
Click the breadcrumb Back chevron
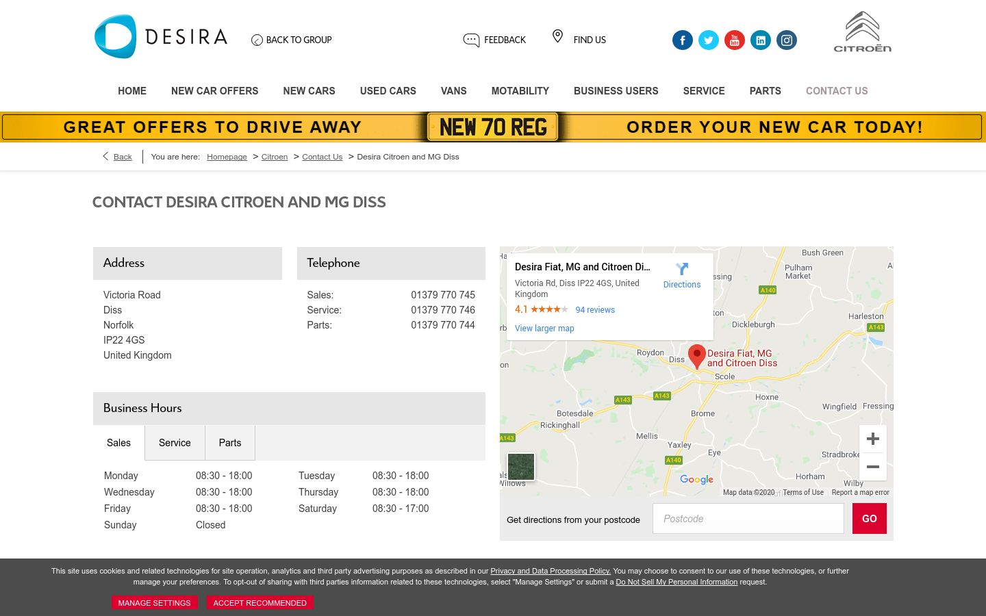[105, 156]
